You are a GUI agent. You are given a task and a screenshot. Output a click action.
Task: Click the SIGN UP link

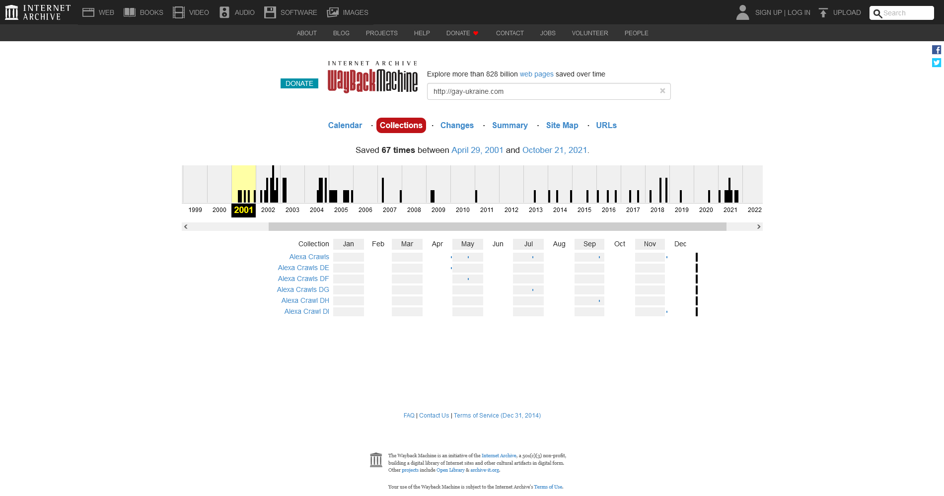click(x=769, y=12)
